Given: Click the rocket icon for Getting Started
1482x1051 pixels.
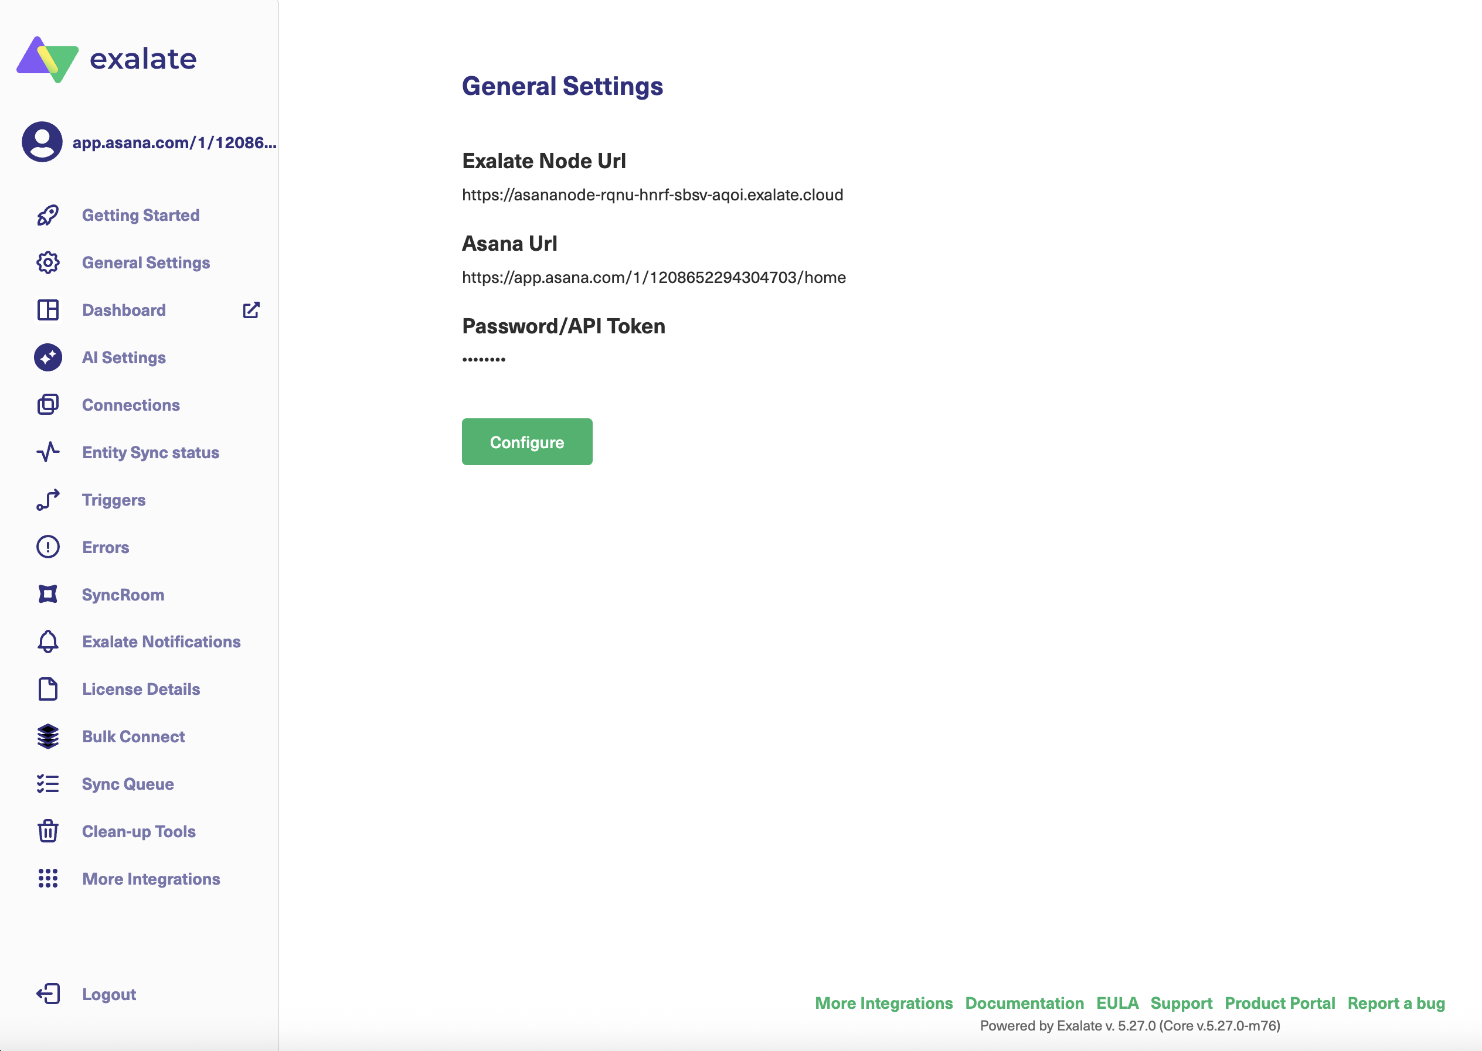Looking at the screenshot, I should point(48,216).
